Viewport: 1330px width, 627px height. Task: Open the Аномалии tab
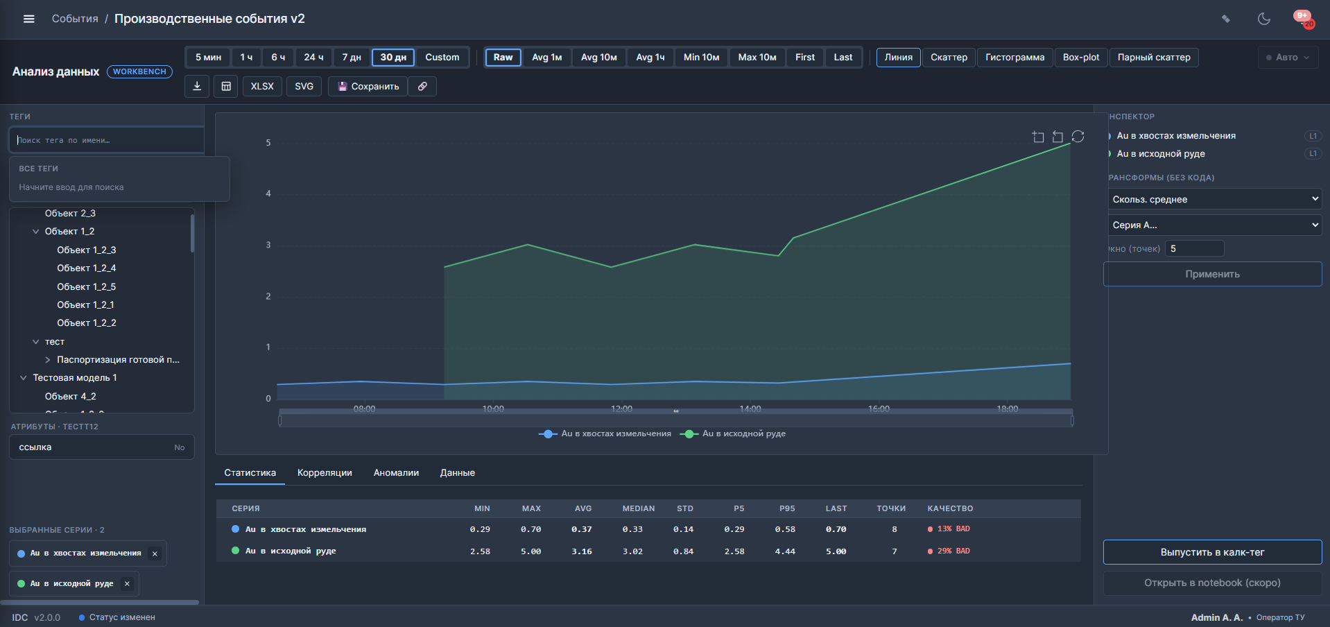coord(396,472)
